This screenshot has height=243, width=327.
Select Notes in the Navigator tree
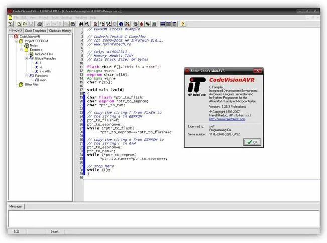coord(34,45)
